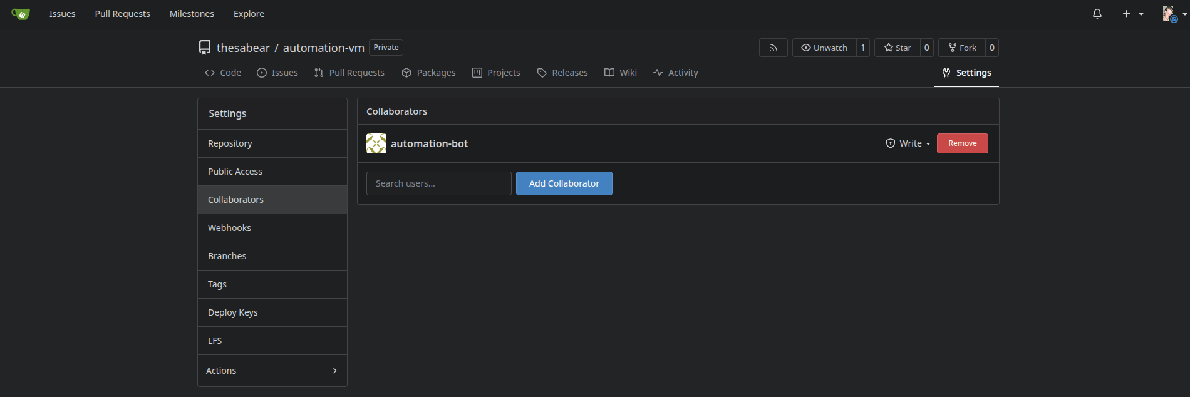Screen dimensions: 1190x397
Task: Open the notifications bell
Action: (x=1097, y=14)
